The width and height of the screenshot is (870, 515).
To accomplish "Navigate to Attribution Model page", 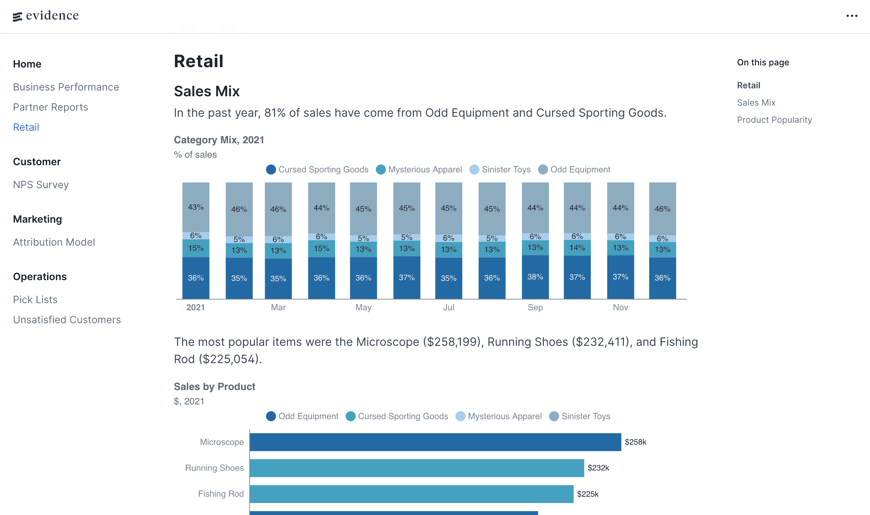I will click(x=54, y=242).
